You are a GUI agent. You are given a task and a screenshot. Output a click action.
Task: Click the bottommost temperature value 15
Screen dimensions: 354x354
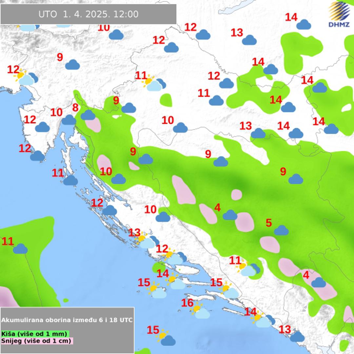pos(153,330)
